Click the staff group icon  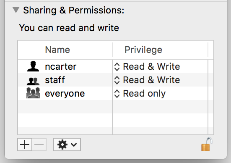click(33, 81)
